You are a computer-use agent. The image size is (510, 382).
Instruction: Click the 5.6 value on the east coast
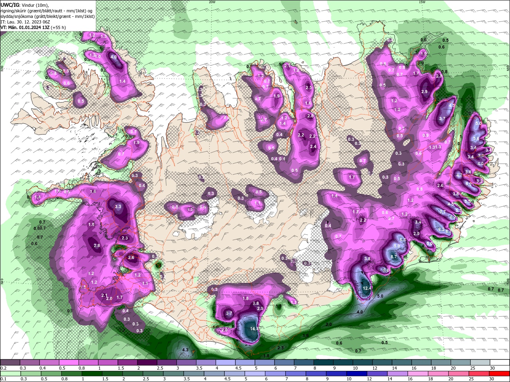tap(476, 138)
